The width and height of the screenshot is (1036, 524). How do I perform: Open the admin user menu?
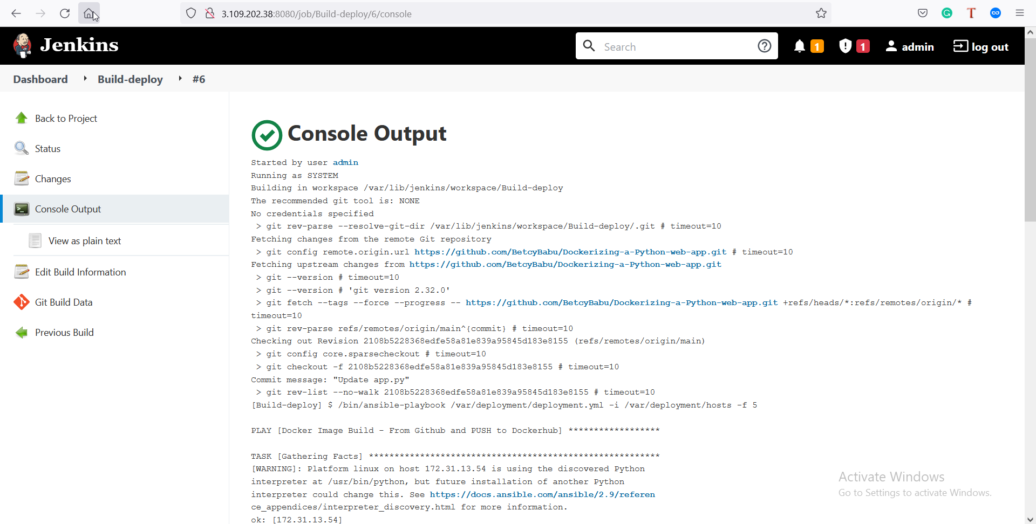pyautogui.click(x=910, y=46)
